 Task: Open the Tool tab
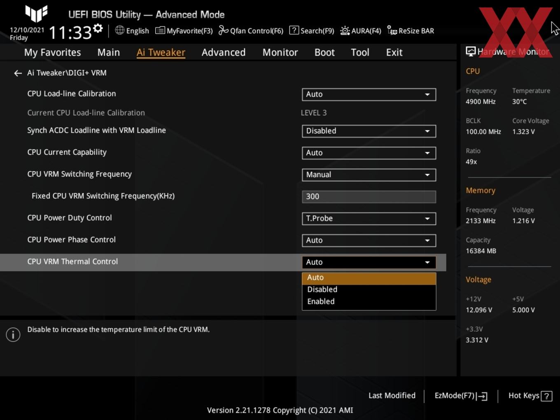tap(360, 52)
